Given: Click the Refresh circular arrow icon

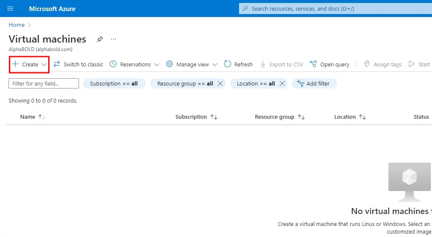Looking at the screenshot, I should [227, 64].
